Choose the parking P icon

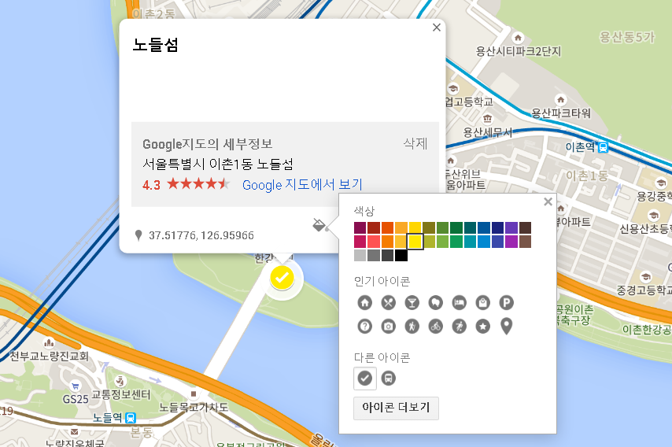click(x=506, y=302)
